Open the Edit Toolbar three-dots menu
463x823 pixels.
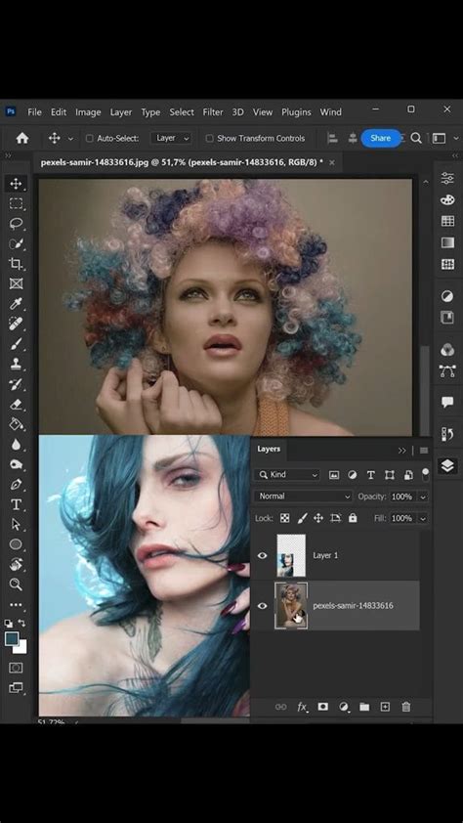coord(16,605)
